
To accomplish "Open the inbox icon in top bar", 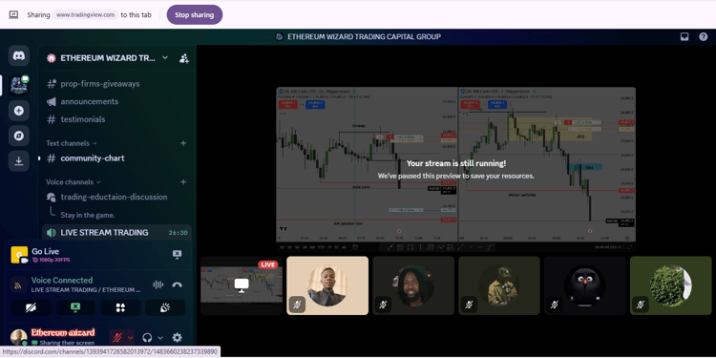I will click(684, 37).
